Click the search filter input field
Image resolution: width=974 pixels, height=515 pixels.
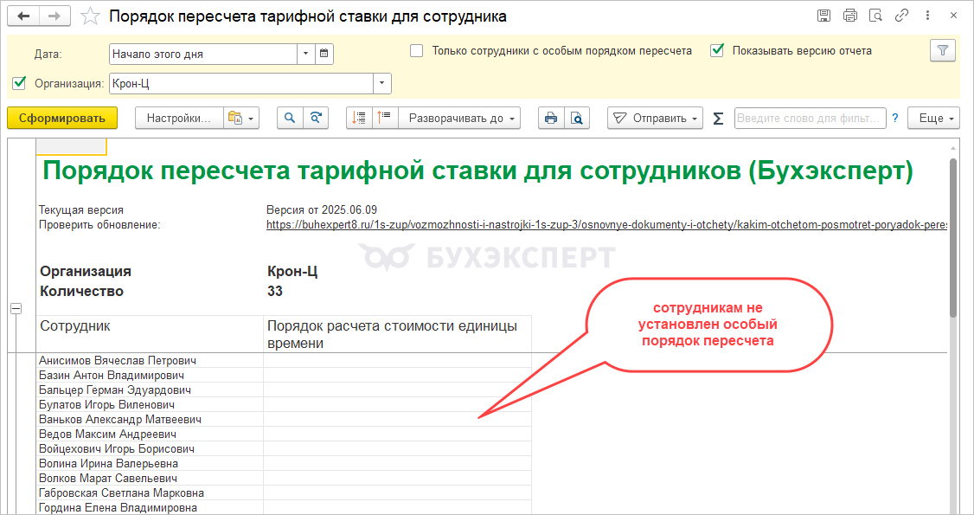pos(810,119)
